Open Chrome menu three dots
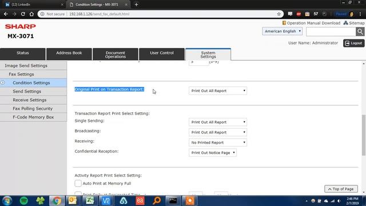The image size is (366, 206). [360, 14]
